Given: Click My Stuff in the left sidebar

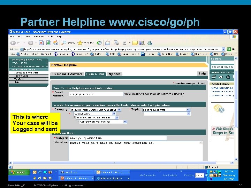Looking at the screenshot, I should 19,79.
